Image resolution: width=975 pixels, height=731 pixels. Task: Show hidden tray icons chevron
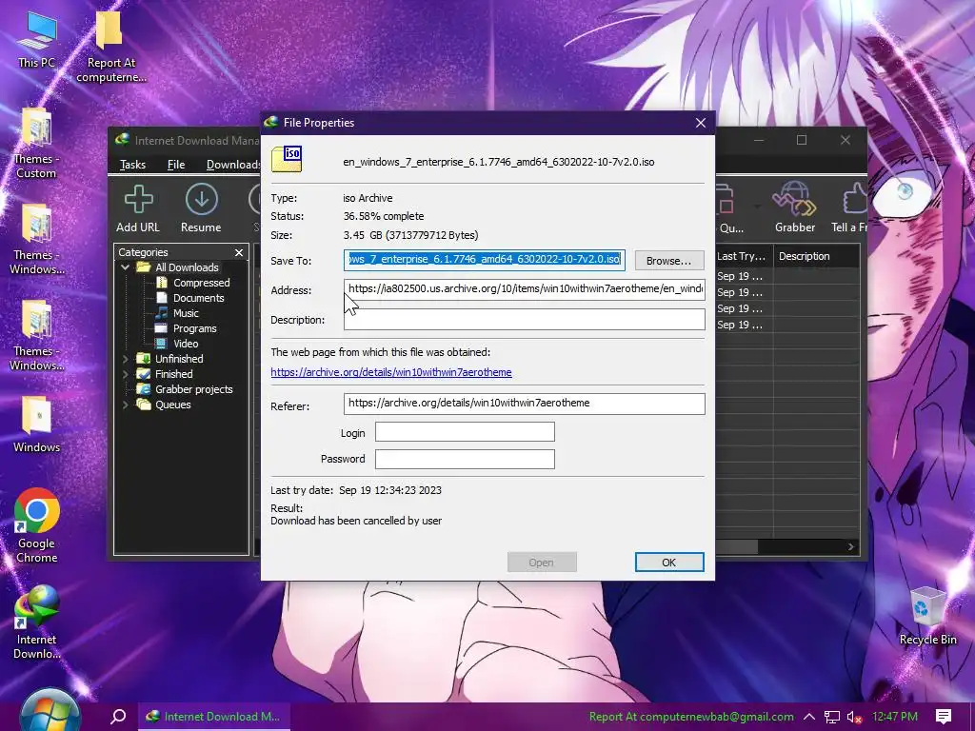click(809, 717)
